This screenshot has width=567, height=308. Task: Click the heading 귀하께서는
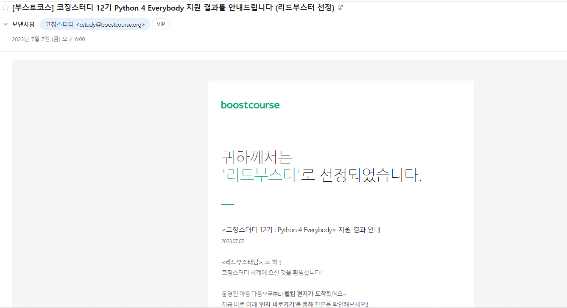pyautogui.click(x=257, y=157)
